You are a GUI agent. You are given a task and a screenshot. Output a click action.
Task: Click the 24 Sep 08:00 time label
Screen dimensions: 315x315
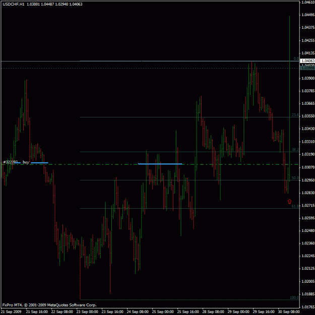click(x=138, y=311)
